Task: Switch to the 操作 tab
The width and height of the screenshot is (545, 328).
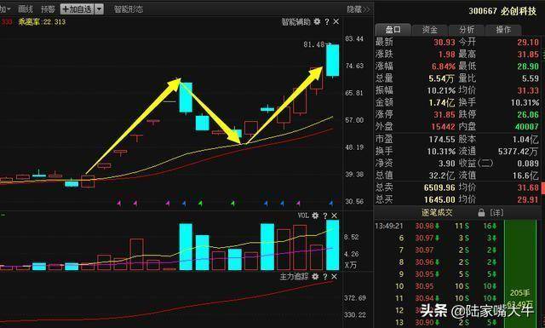Action: [x=503, y=30]
